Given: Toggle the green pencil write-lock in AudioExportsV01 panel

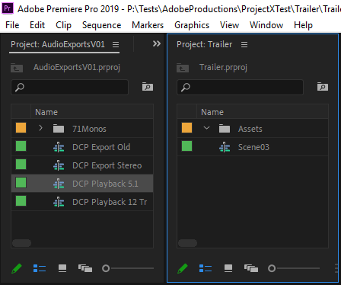Looking at the screenshot, I should click(17, 268).
